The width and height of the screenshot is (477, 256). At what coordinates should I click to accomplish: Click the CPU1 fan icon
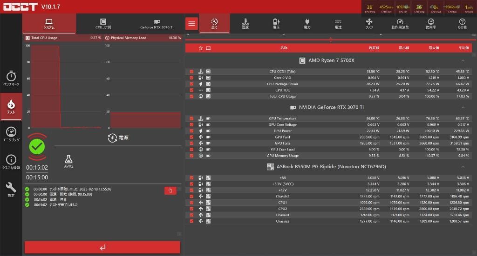201,202
